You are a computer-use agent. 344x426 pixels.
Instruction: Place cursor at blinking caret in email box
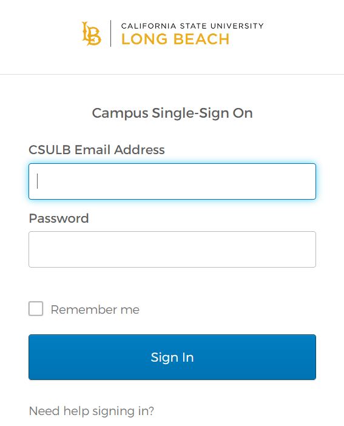pos(38,181)
